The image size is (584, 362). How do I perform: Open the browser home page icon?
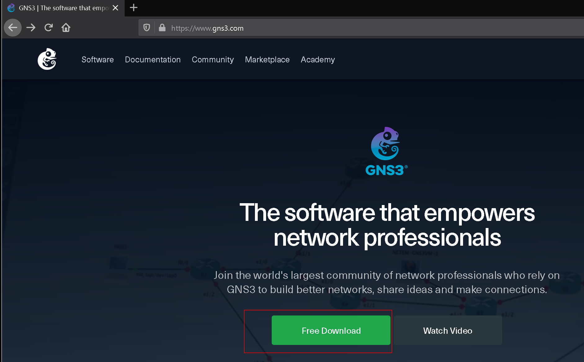[66, 28]
